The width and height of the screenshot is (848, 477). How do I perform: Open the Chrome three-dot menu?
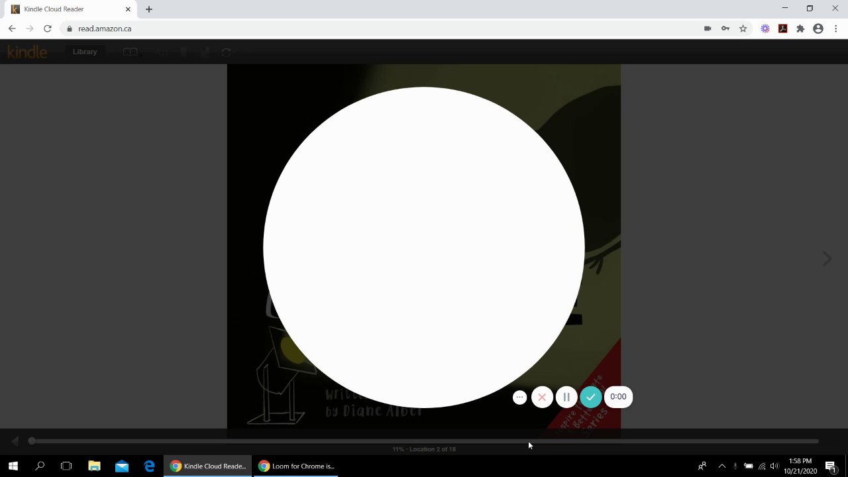point(836,28)
